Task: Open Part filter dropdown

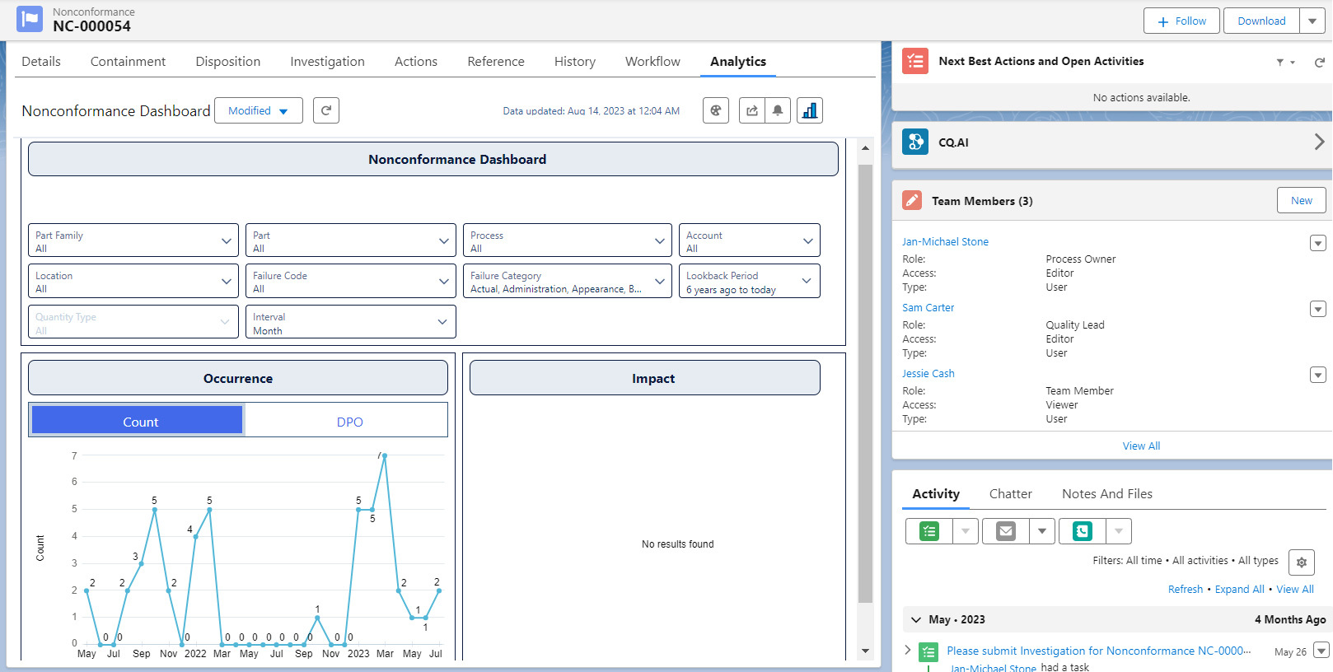Action: point(351,240)
